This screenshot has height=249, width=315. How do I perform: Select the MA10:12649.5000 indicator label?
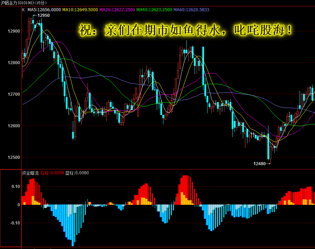[80, 10]
